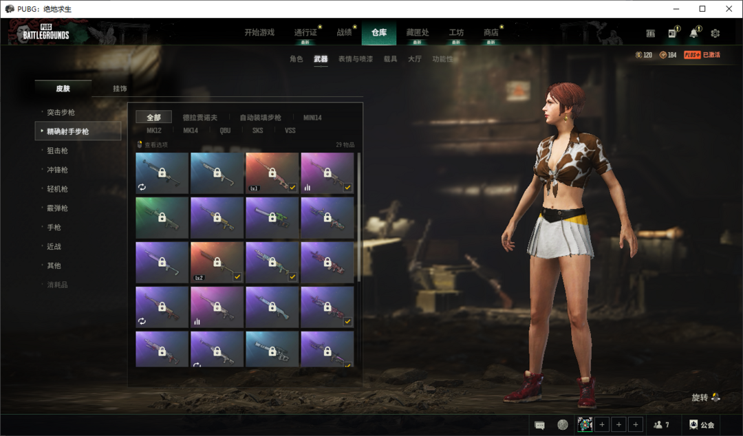Screen dimensions: 743x436
Task: Toggle the checkmark on the Lv.2 orange skin
Action: (x=237, y=276)
